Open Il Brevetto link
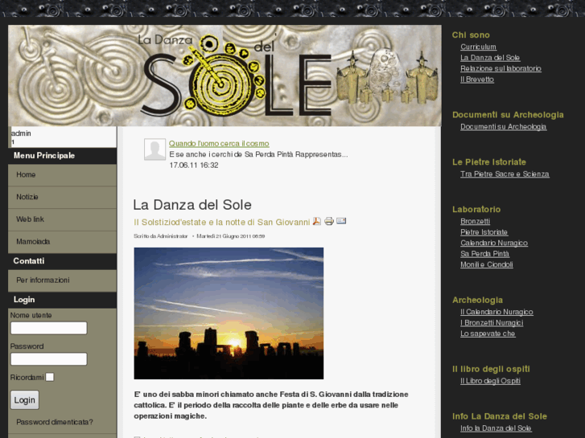Screen dimensions: 585x438 click(477, 80)
